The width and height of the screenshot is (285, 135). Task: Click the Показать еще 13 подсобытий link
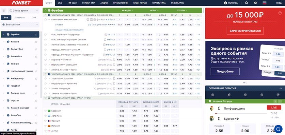[x=69, y=30]
